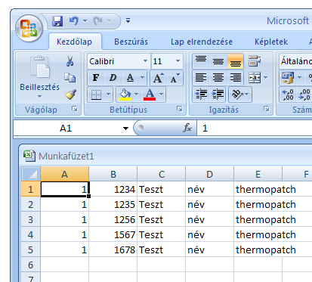Copy selection with copy icon

pos(70,78)
